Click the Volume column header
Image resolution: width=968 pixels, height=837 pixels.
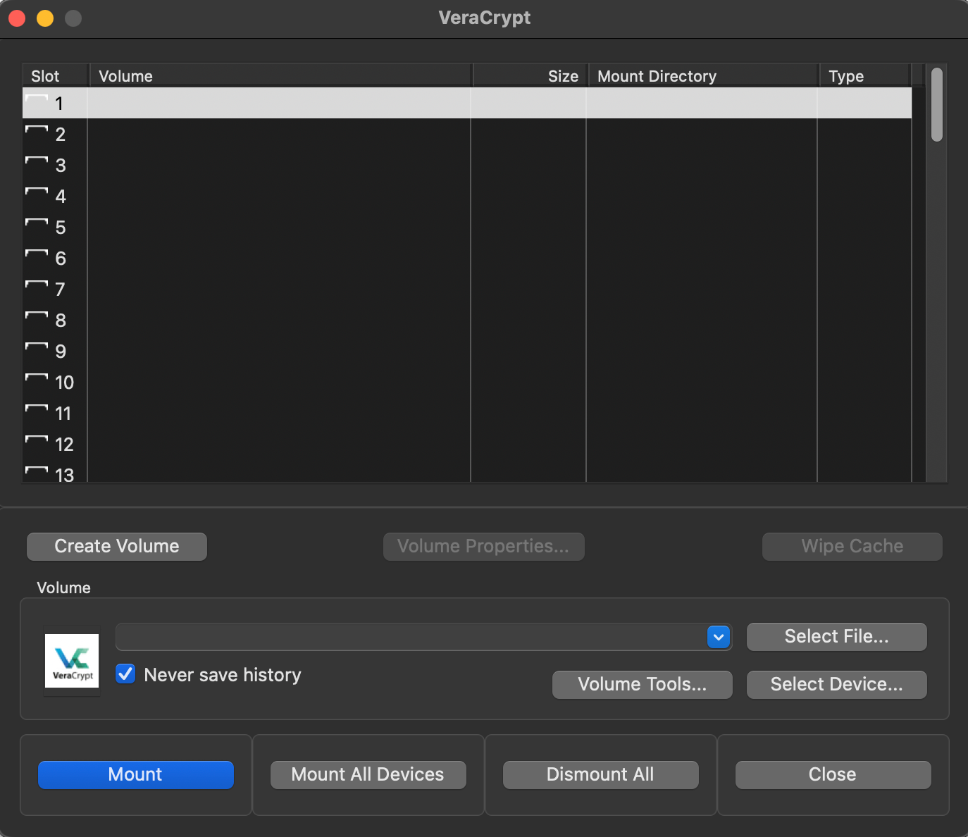point(280,76)
